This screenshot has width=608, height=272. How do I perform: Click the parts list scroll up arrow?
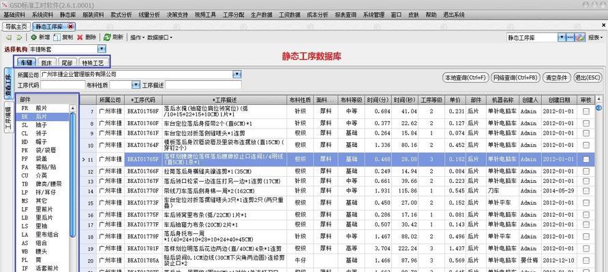coord(72,109)
